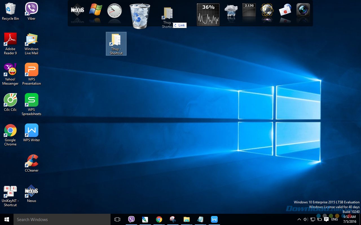The width and height of the screenshot is (361, 225).
Task: Toggle the ENG input language indicator
Action: click(x=334, y=219)
